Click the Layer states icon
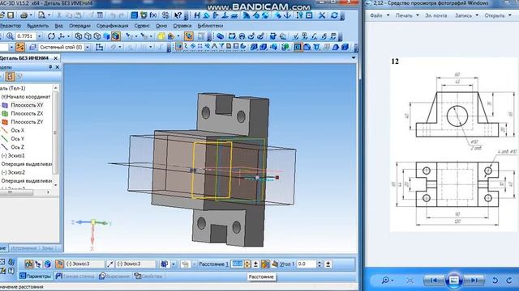The height and width of the screenshot is (291, 519). click(x=32, y=47)
